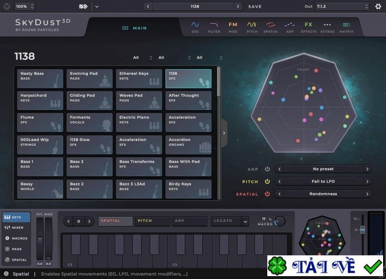The width and height of the screenshot is (386, 279).
Task: Decrease octave with left arrow
Action: coord(69,221)
